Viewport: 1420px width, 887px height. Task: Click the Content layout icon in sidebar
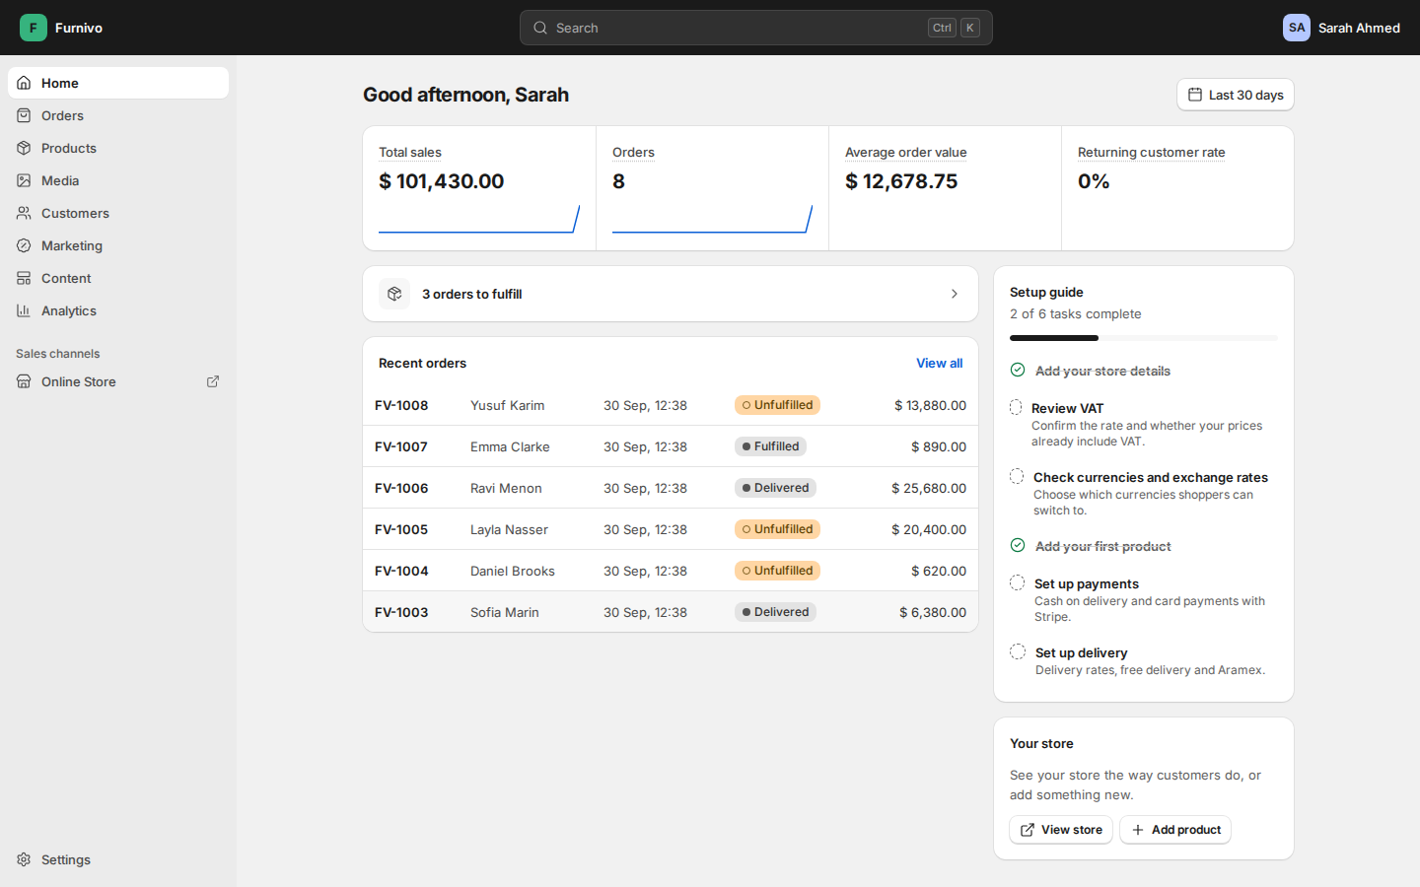[x=24, y=278]
